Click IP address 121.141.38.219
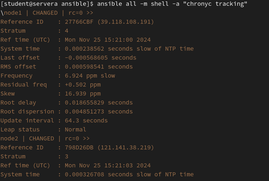This screenshot has width=269, height=181. 126,148
